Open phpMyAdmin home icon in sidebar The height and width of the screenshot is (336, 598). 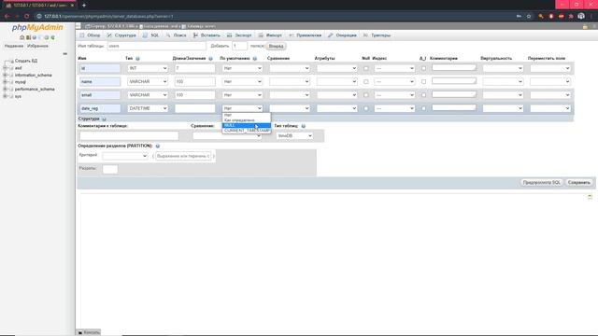[x=22, y=37]
